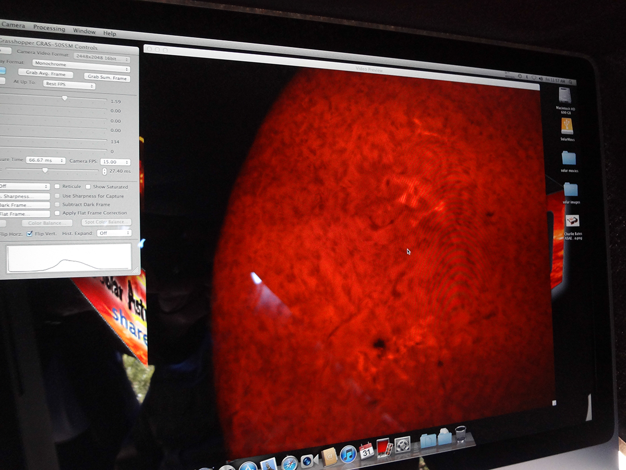Click Spot Color Balance... button

coord(106,222)
